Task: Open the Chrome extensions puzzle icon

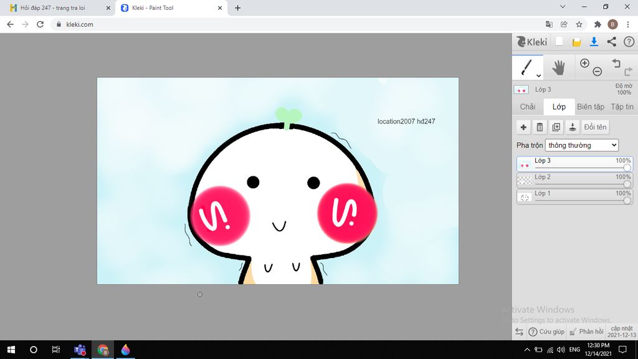Action: [598, 24]
